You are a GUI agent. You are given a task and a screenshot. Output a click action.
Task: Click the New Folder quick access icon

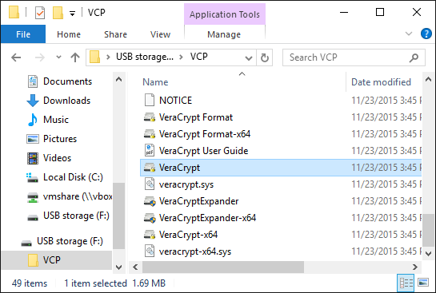click(58, 13)
